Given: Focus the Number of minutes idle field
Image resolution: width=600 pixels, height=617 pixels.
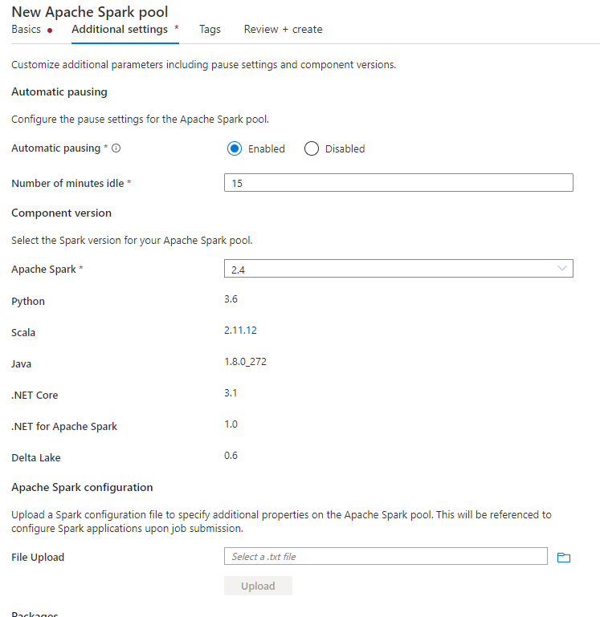Looking at the screenshot, I should pos(398,183).
